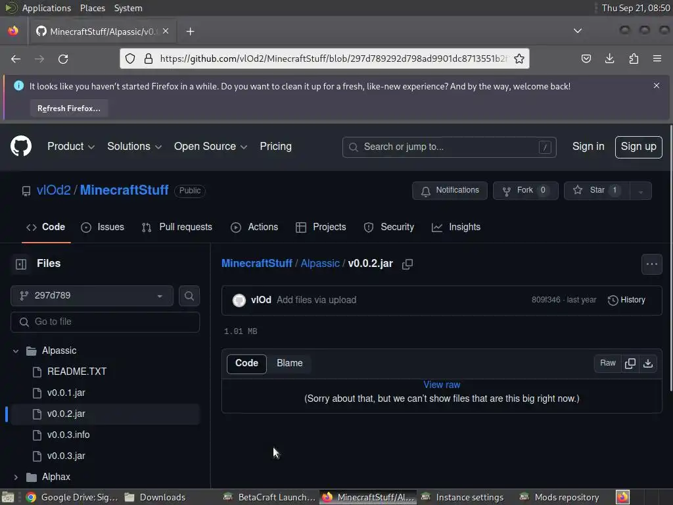Click the Refresh Firefox… button

point(68,108)
